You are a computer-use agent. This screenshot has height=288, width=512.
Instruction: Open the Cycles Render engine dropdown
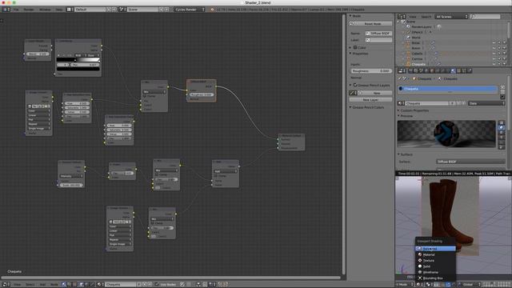point(190,10)
